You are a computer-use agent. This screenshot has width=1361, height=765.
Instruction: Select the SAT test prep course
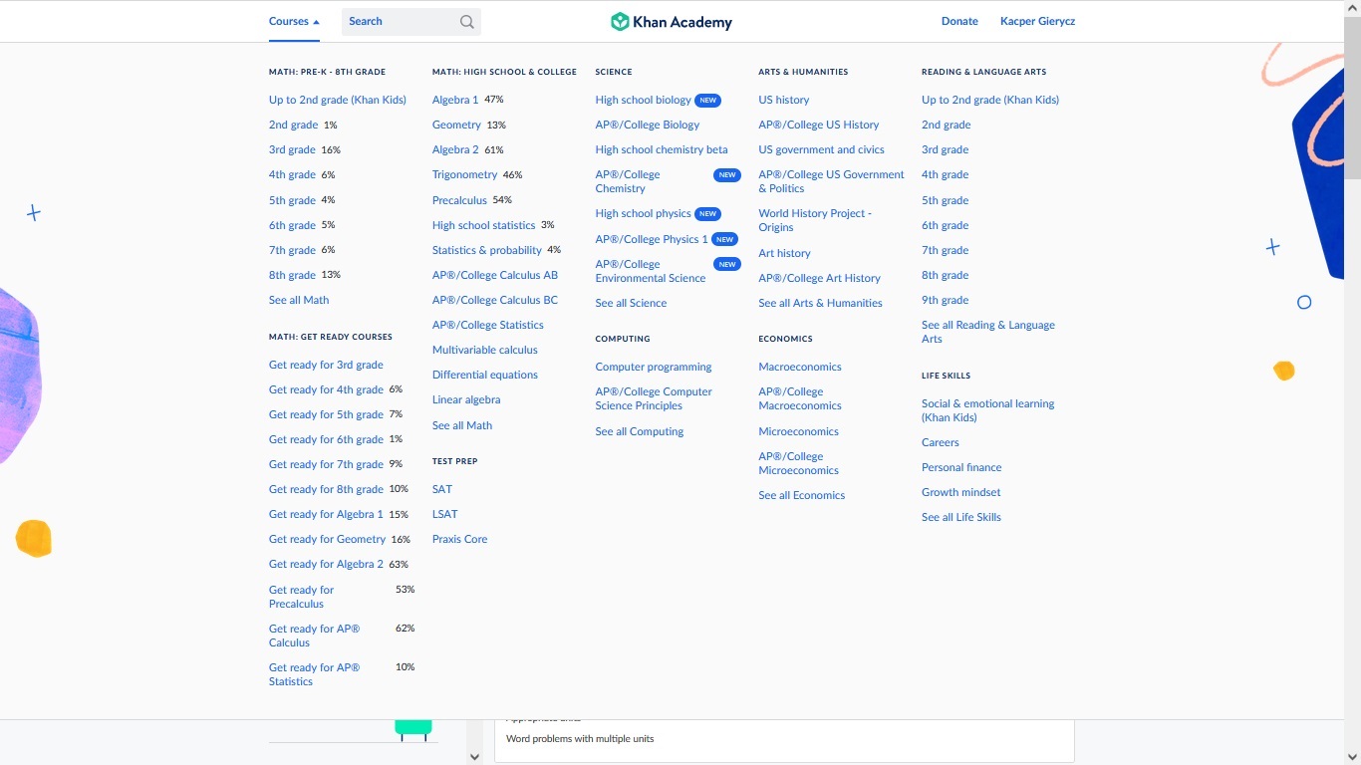coord(441,489)
